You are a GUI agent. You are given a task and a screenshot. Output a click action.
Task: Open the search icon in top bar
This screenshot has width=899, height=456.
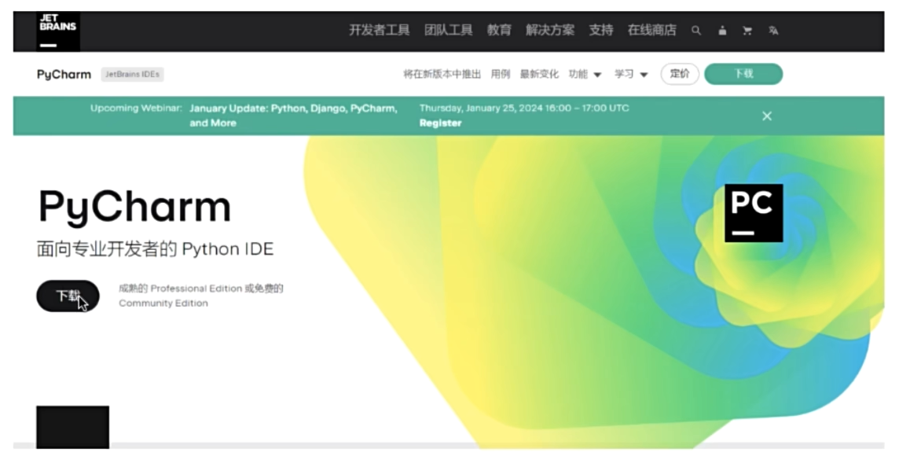pyautogui.click(x=696, y=31)
